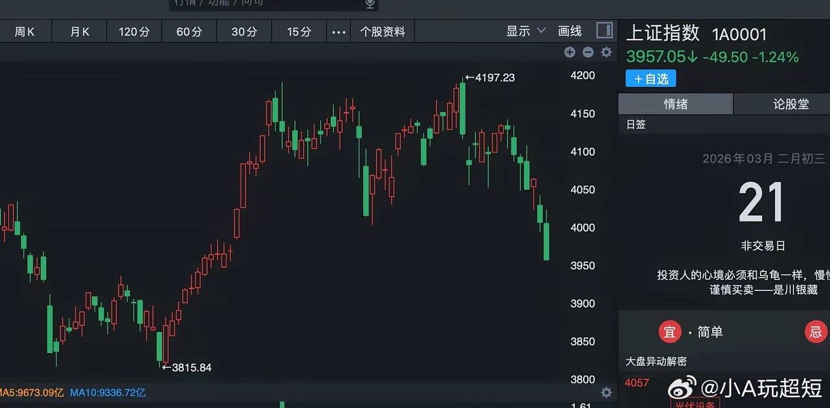Screen dimensions: 830x408
Task: Expand the ... more periods menu
Action: [338, 30]
